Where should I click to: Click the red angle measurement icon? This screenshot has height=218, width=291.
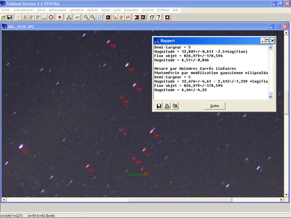point(115,17)
